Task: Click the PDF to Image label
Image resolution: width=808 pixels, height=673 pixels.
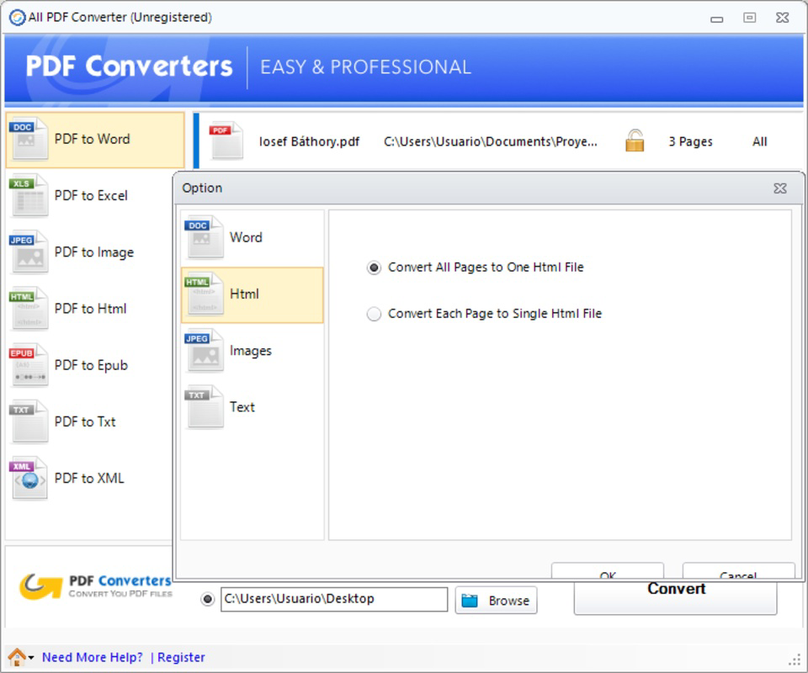Action: click(x=94, y=252)
